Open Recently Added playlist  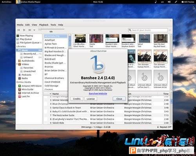coord(31,54)
